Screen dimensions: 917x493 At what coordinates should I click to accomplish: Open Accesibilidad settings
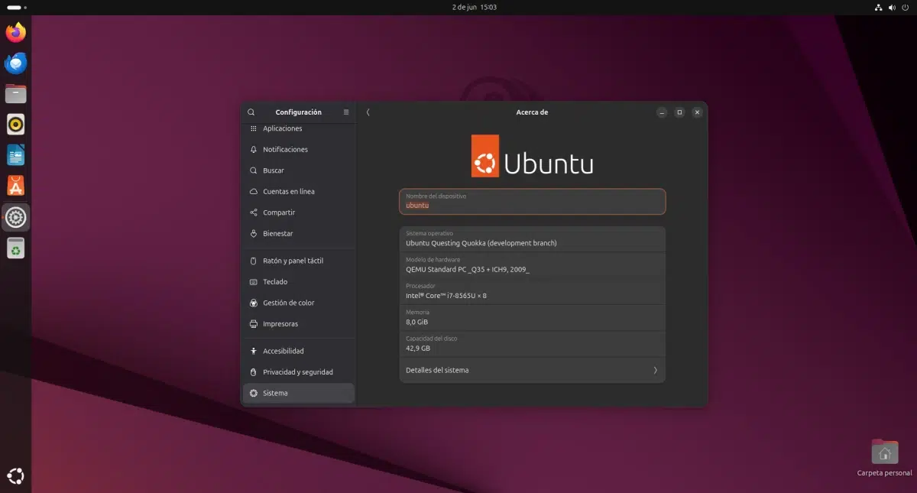point(284,351)
